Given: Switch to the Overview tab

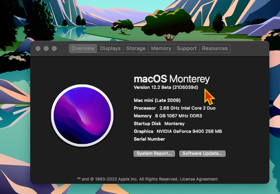Looking at the screenshot, I should (83, 48).
